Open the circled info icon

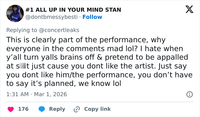[x=189, y=94]
